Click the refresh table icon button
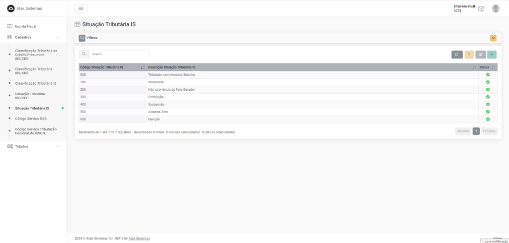This screenshot has width=509, height=243. pos(457,55)
